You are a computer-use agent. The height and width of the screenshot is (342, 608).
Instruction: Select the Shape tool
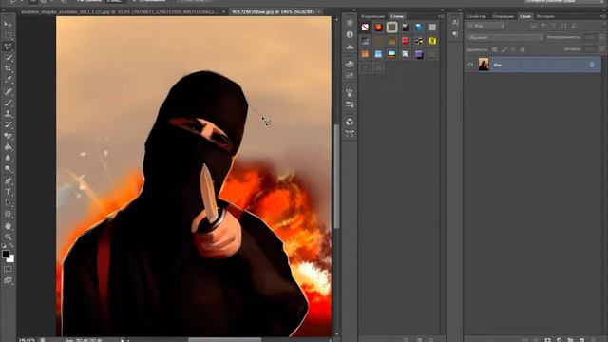(8, 214)
